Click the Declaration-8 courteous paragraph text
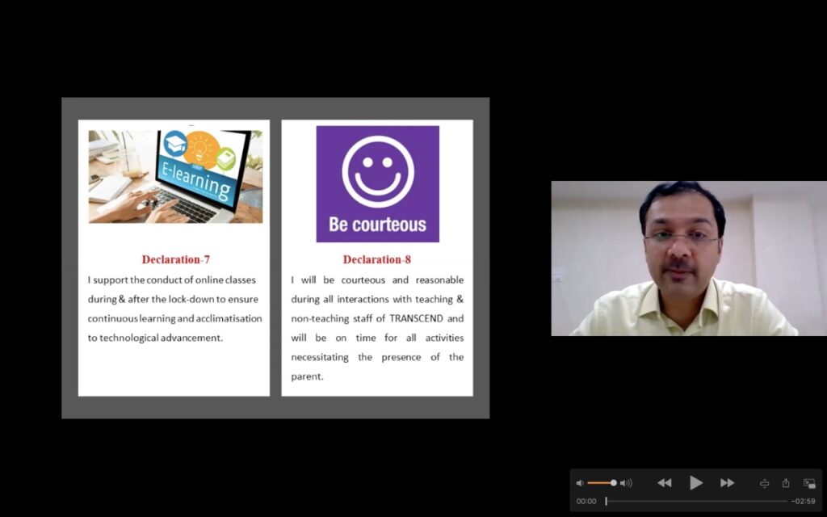827x517 pixels. (377, 328)
